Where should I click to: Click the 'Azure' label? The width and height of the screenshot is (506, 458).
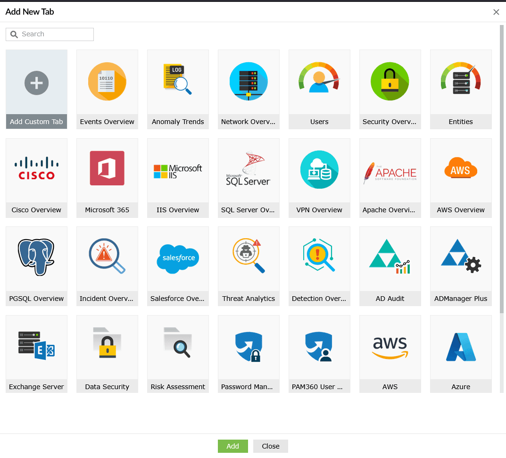click(461, 387)
